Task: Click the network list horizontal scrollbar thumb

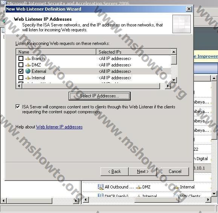Action: pos(91,86)
